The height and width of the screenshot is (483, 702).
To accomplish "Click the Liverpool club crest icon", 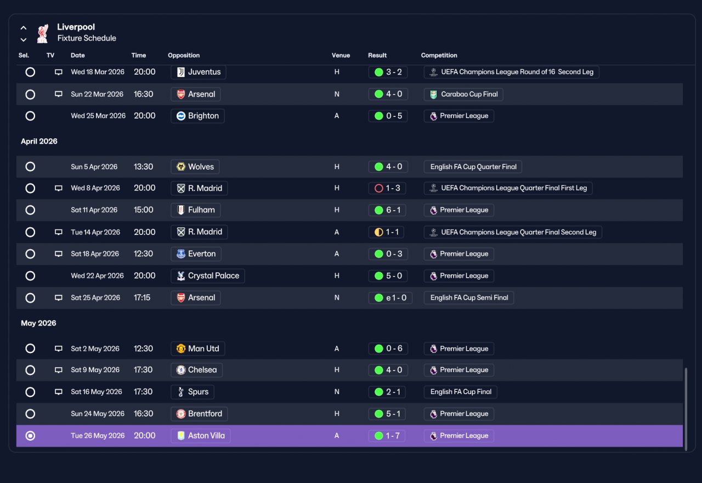I will 42,33.
